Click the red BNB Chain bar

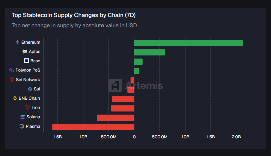click(123, 99)
